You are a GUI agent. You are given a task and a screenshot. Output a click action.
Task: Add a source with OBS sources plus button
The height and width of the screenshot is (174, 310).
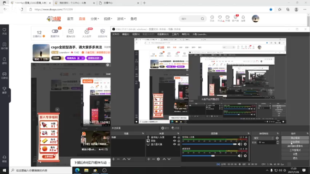[x=149, y=159]
